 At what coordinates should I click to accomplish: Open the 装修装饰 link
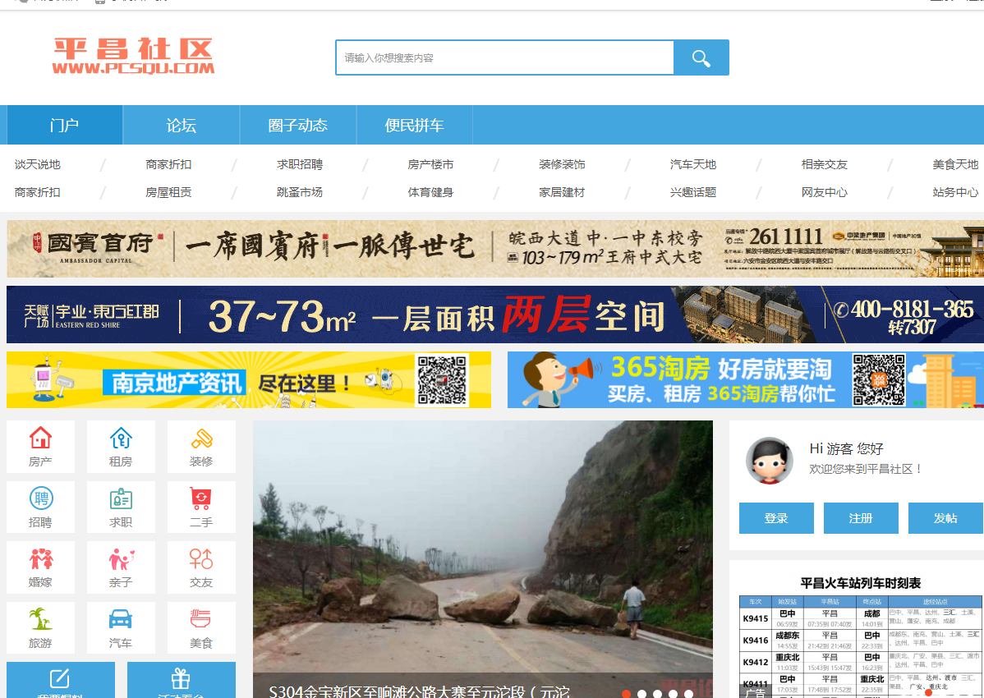[x=562, y=164]
